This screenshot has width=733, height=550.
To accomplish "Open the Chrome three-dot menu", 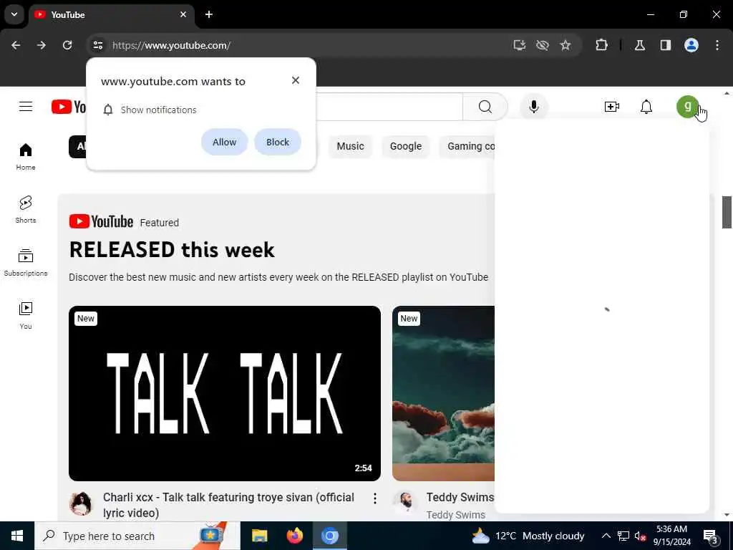I will click(x=717, y=45).
